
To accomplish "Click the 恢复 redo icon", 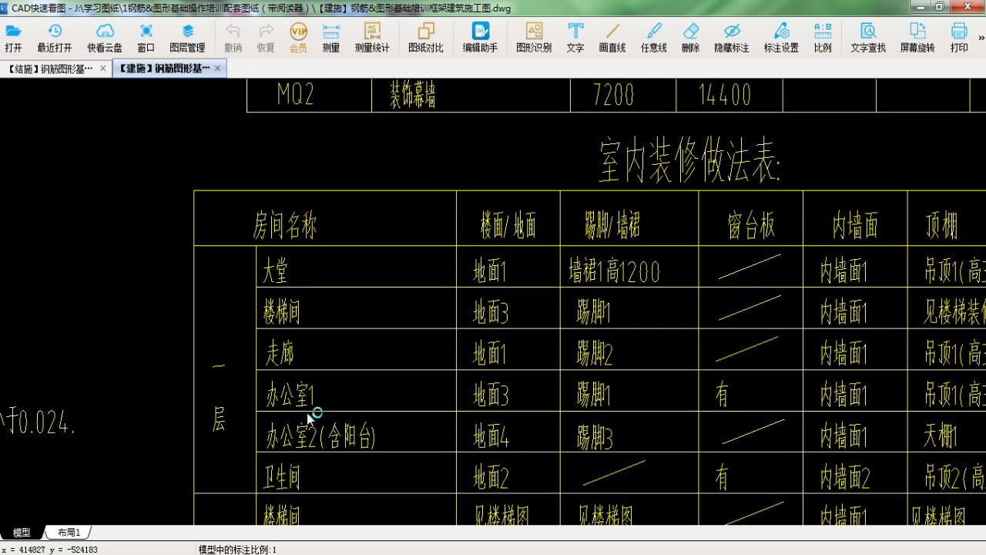I will (x=266, y=37).
